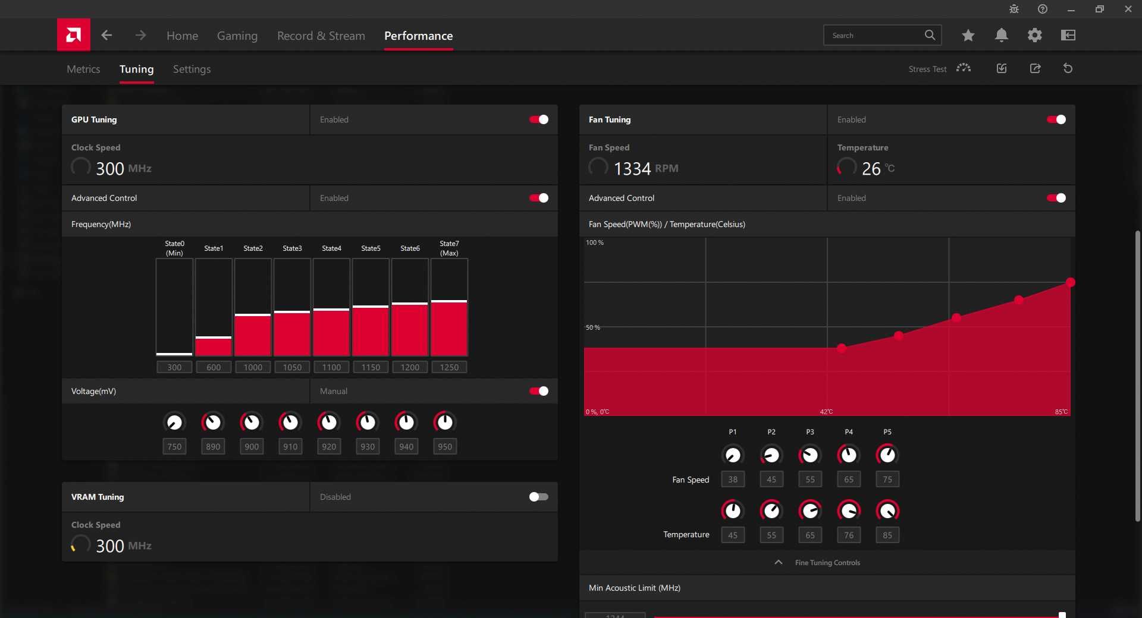Go back with the left arrow
This screenshot has width=1142, height=618.
point(106,35)
